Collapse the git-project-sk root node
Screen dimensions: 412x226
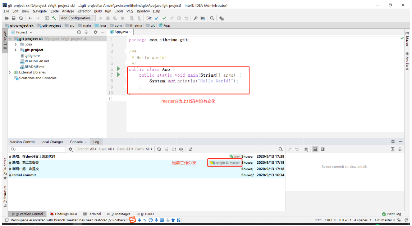click(x=10, y=39)
